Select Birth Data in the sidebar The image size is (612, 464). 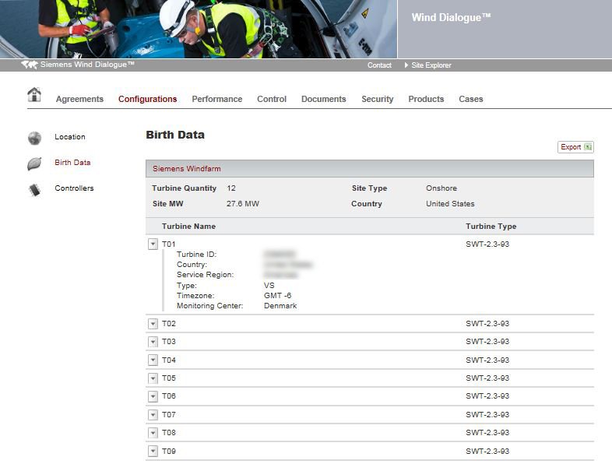(x=72, y=163)
